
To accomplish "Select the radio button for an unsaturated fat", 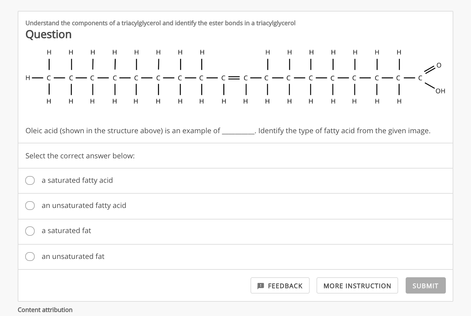I will (x=30, y=257).
